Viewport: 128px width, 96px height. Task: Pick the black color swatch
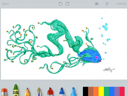click(86, 91)
